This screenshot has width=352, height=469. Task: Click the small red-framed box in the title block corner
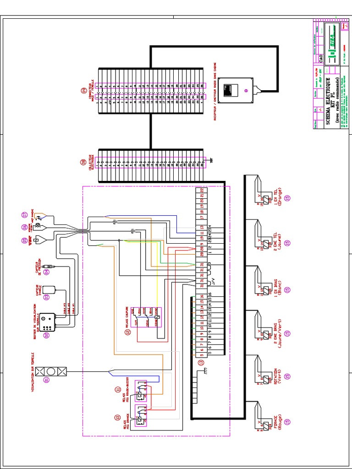[345, 26]
